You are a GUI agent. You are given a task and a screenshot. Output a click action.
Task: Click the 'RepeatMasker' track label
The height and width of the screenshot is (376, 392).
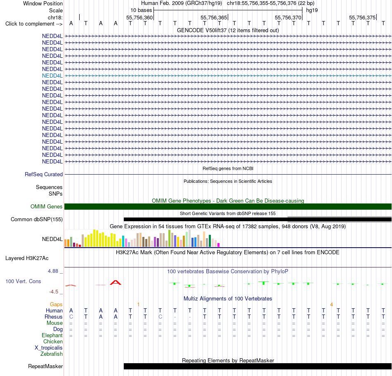(x=45, y=366)
